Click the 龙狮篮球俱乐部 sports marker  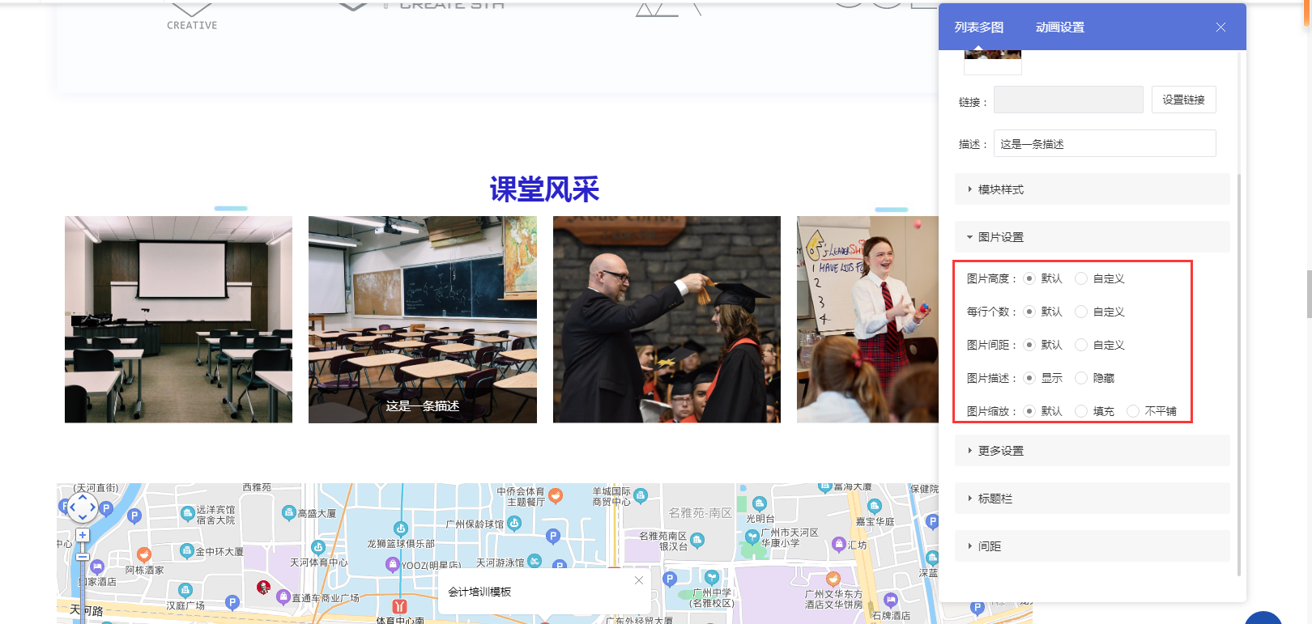(400, 528)
